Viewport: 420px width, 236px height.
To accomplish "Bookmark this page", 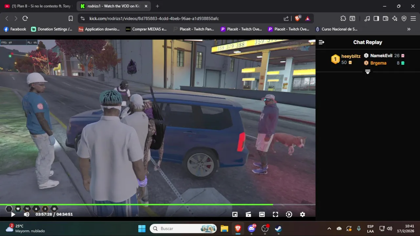I will pos(71,19).
